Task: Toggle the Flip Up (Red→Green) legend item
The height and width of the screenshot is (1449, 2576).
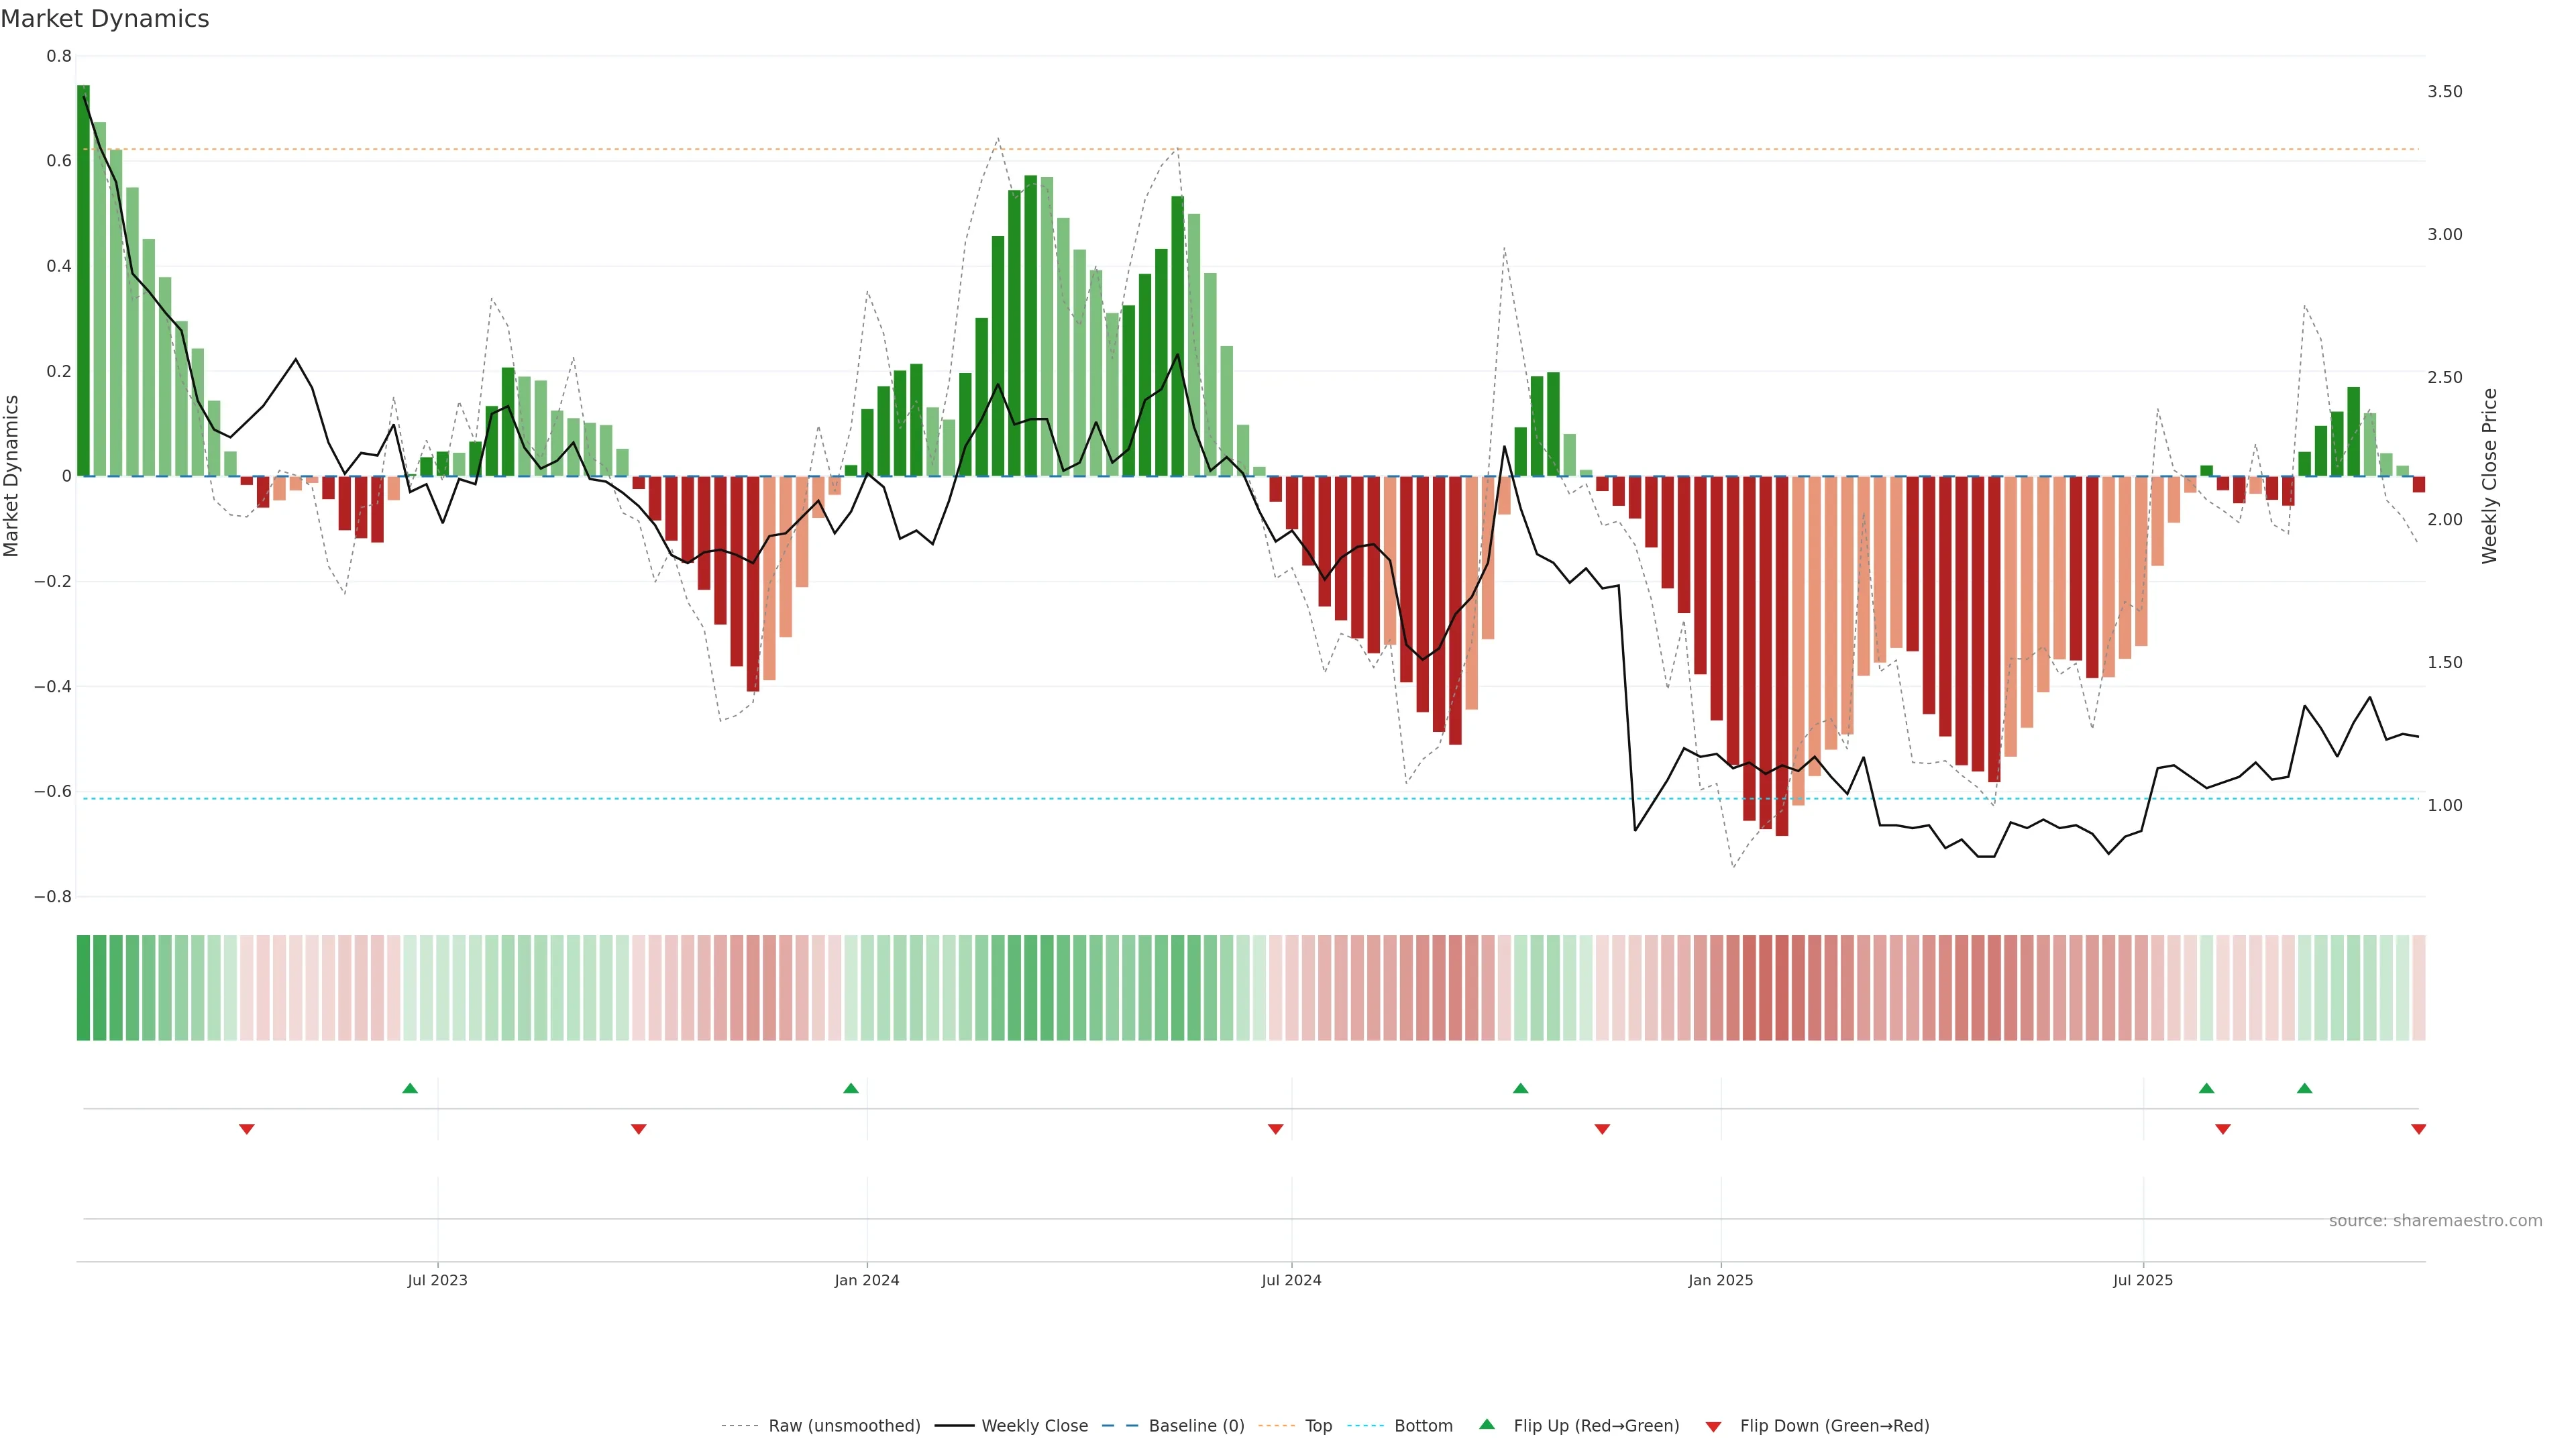Action: click(x=1596, y=1426)
